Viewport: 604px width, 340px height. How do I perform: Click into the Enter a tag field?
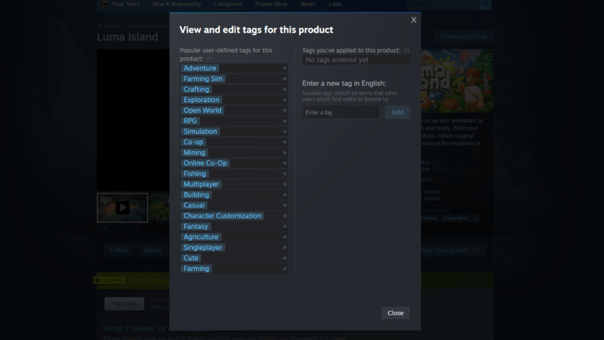341,112
